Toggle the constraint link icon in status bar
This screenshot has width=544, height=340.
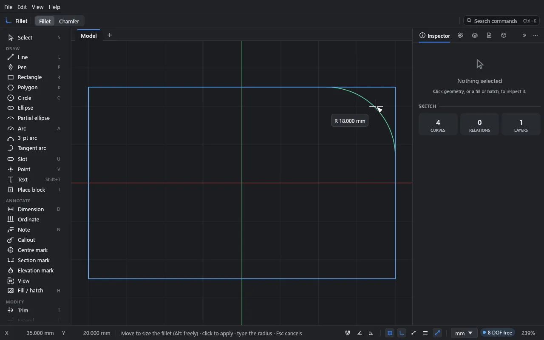tap(437, 333)
